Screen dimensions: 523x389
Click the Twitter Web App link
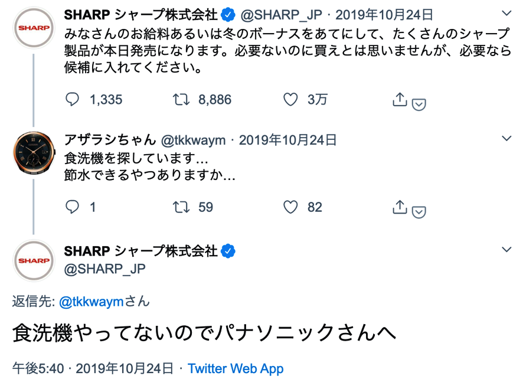coord(236,369)
